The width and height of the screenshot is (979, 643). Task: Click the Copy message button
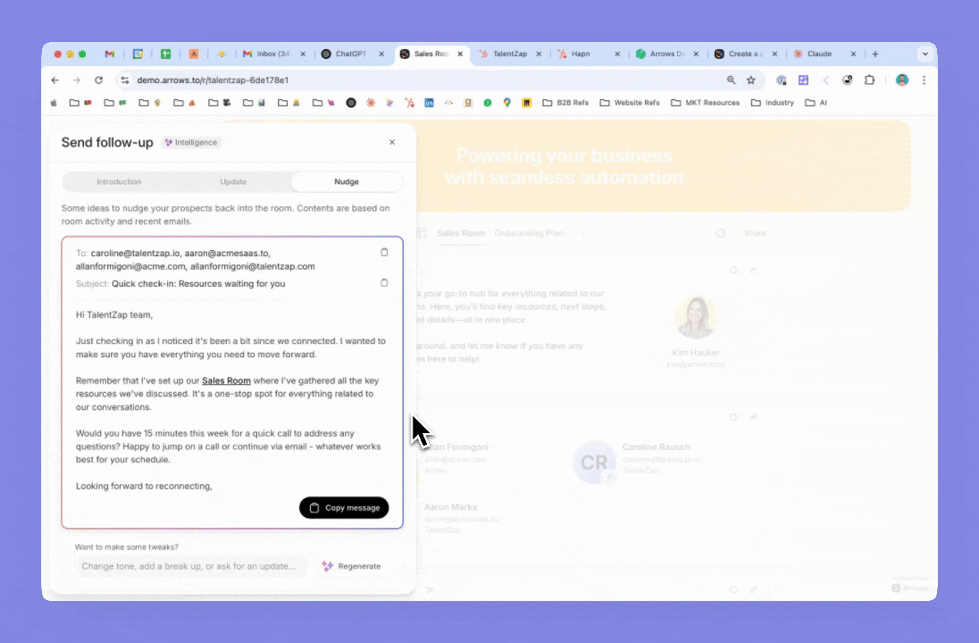point(344,507)
